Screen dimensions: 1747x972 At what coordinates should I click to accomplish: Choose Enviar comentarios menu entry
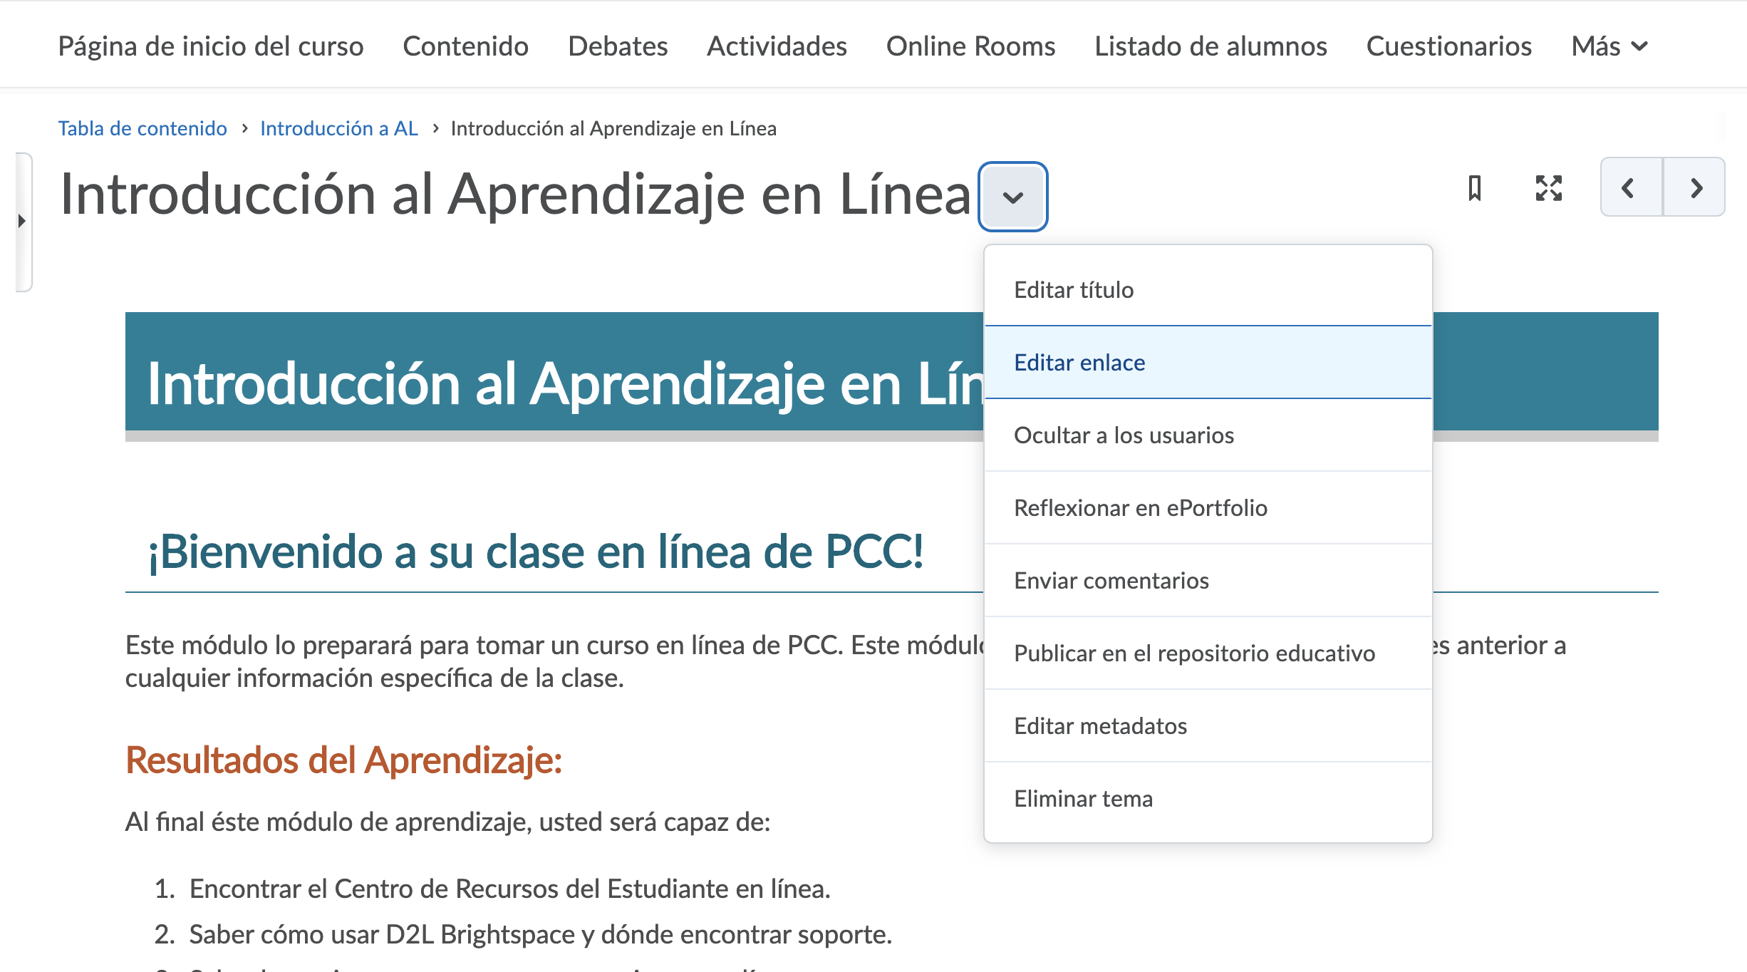1111,581
